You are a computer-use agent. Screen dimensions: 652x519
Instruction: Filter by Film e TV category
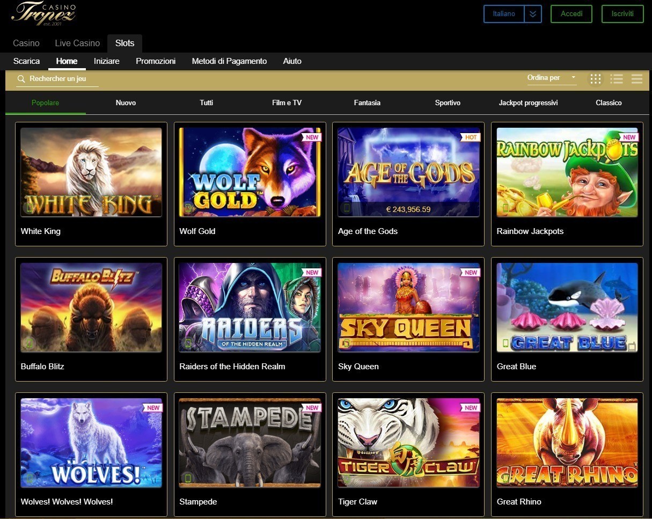pyautogui.click(x=287, y=103)
